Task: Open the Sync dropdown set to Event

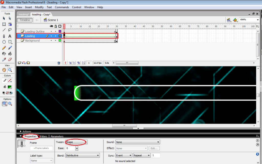Action: pos(124,155)
